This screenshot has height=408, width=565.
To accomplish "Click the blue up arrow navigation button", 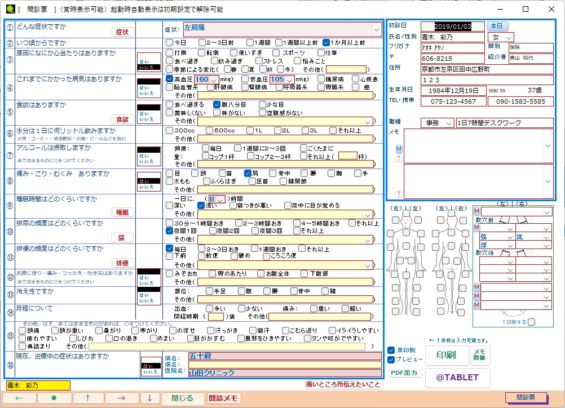I will tap(88, 398).
